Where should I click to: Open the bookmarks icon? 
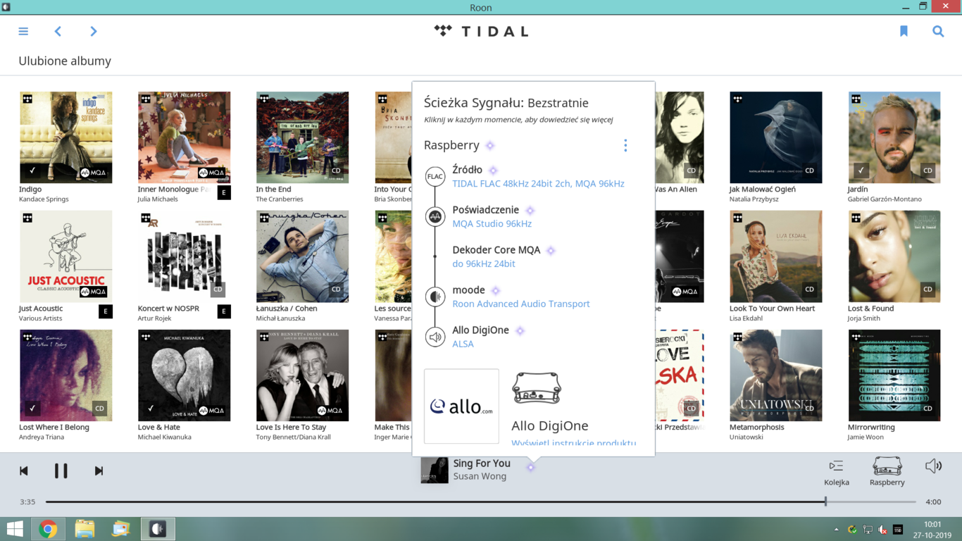[904, 31]
